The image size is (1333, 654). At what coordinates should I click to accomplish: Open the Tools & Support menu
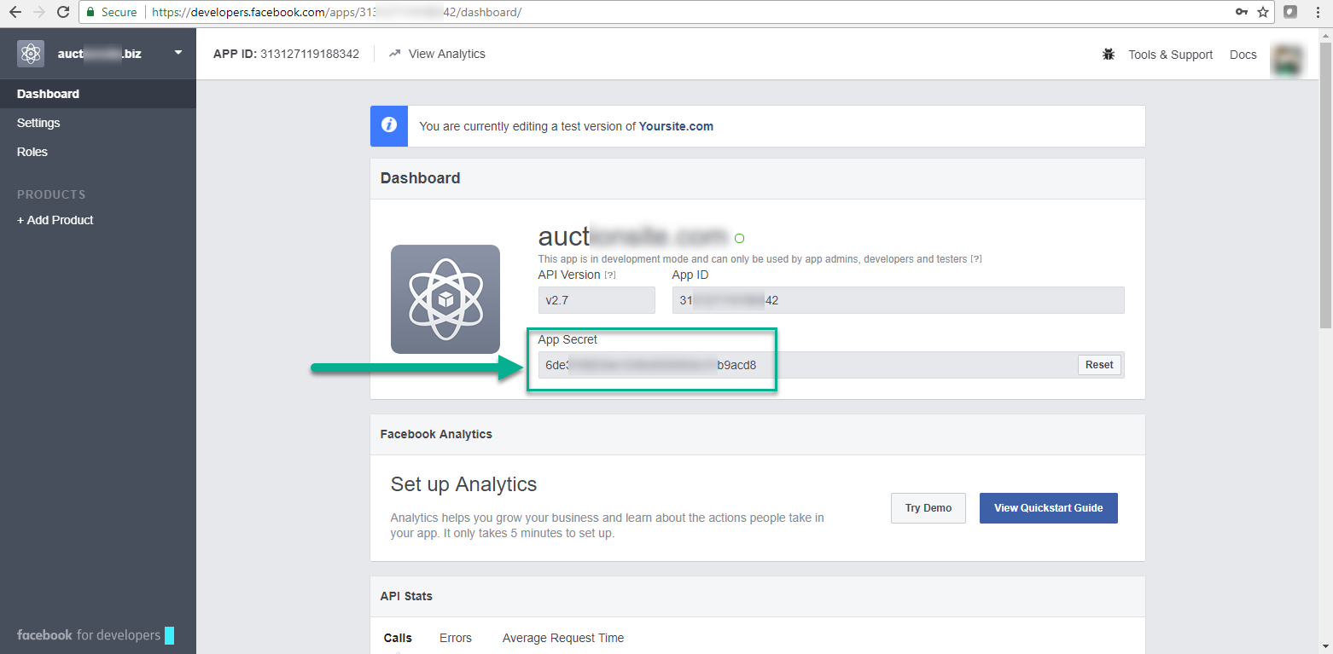[x=1170, y=55]
